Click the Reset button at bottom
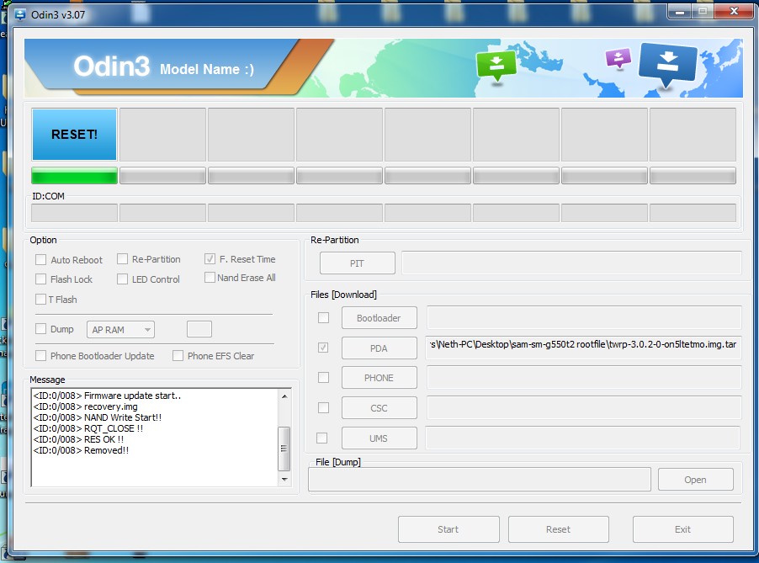The height and width of the screenshot is (563, 759). click(x=559, y=529)
